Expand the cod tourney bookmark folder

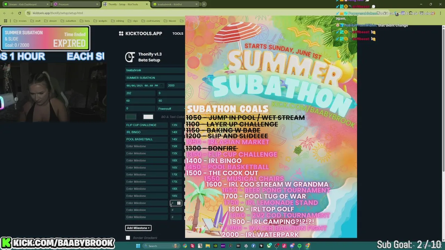[151, 21]
